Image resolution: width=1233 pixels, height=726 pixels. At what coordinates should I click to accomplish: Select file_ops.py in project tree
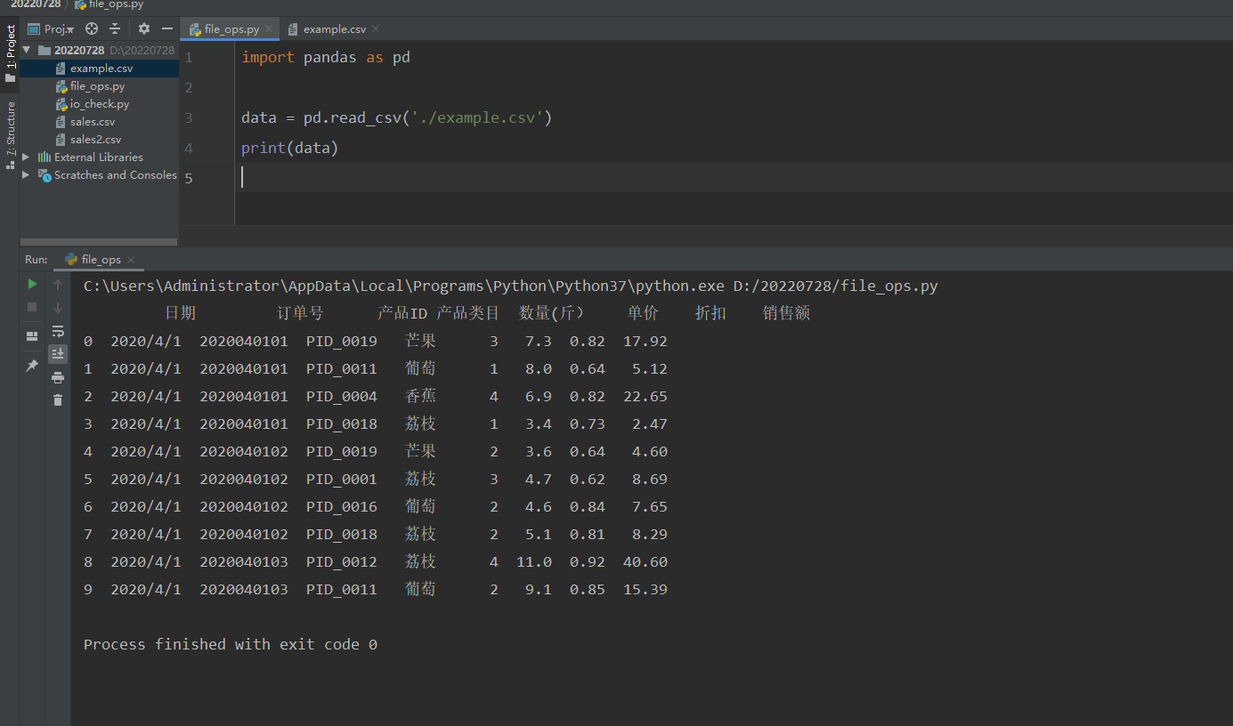[x=99, y=86]
